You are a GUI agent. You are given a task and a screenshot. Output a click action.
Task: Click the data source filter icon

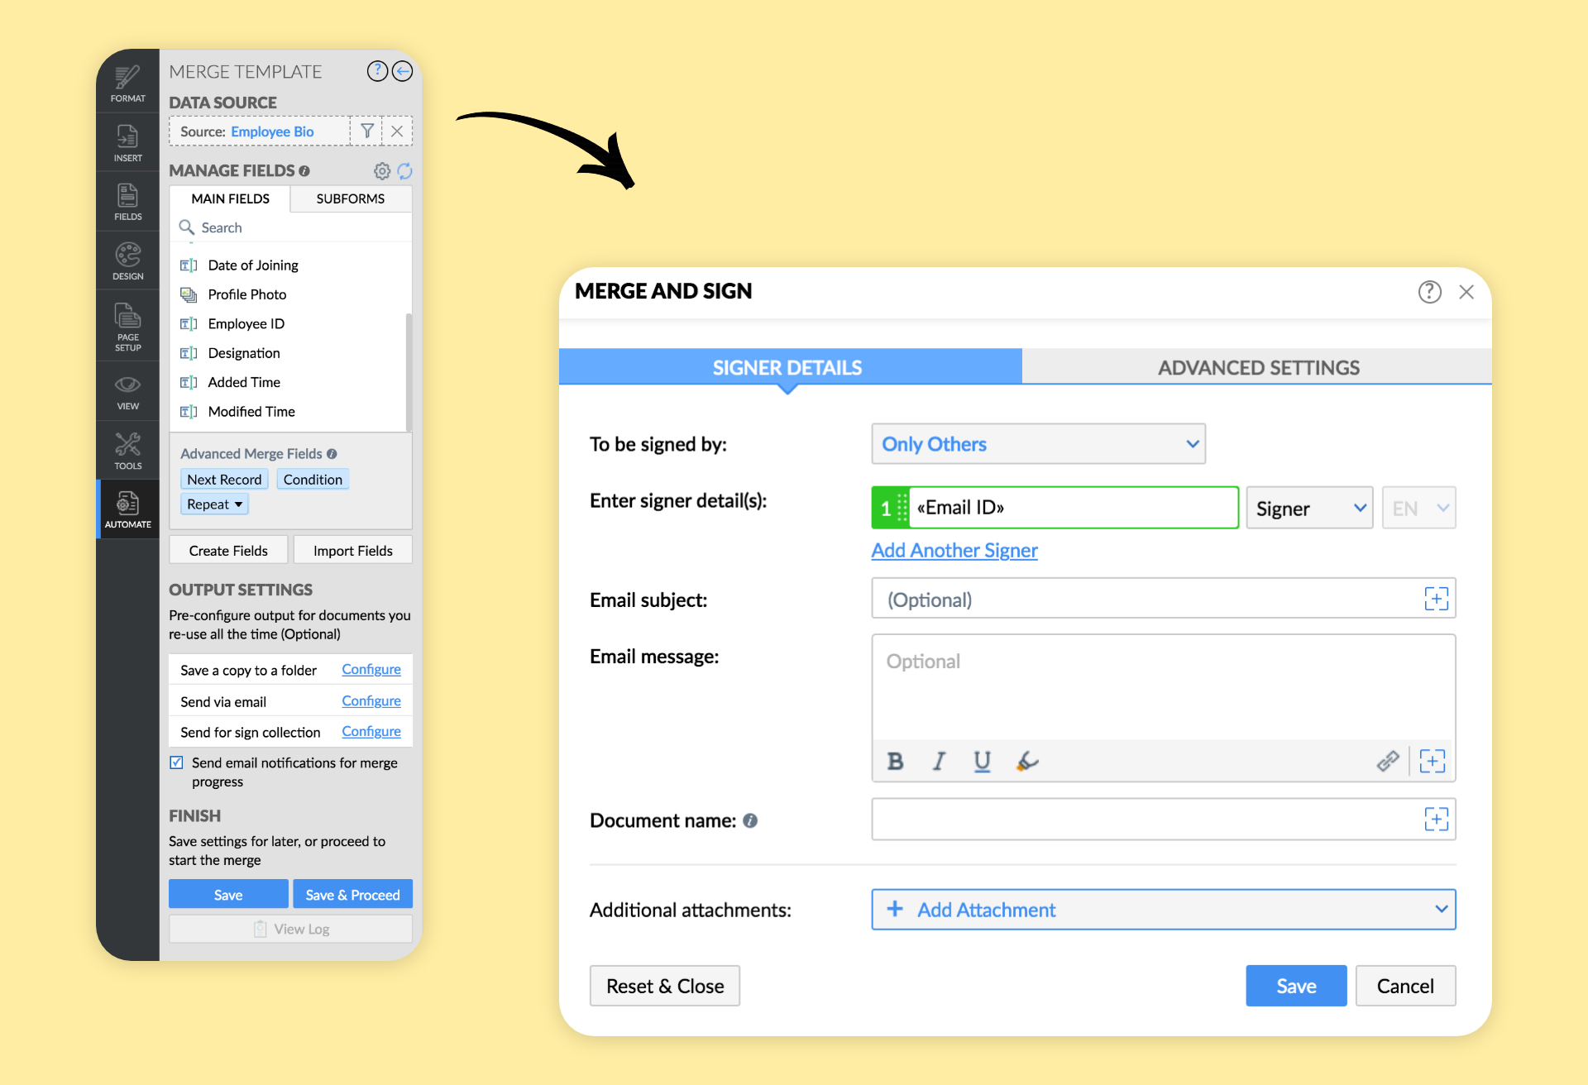pos(367,131)
